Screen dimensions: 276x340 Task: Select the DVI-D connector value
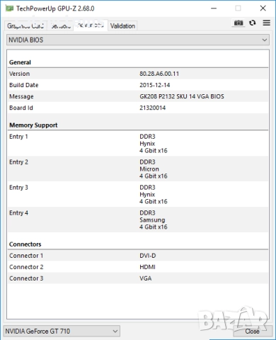(x=148, y=256)
